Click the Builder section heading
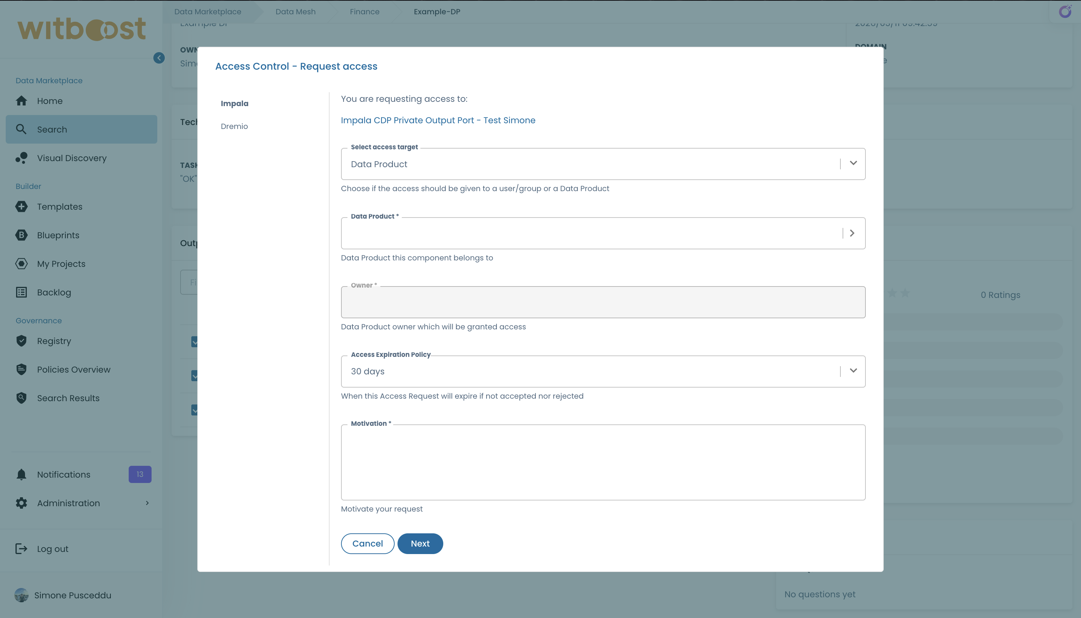The image size is (1081, 618). (29, 186)
